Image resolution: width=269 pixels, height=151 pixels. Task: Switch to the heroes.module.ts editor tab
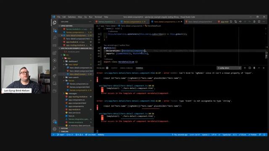(105, 22)
